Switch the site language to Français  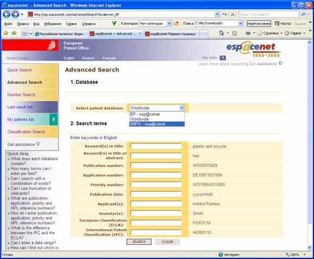(109, 58)
